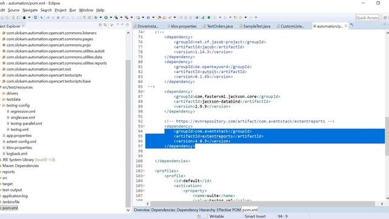
Task: Open the Source menu
Action: [13, 10]
